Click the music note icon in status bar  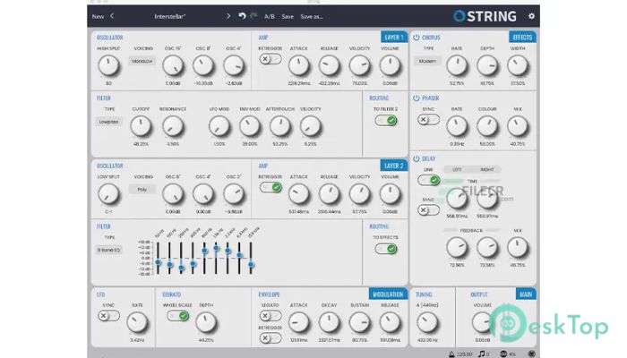click(482, 354)
